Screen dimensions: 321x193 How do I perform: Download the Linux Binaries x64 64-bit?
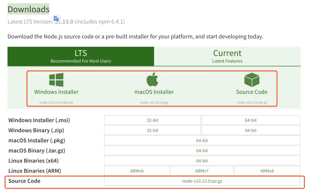point(202,161)
